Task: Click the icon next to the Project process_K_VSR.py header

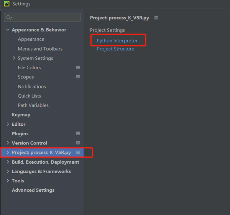Action: tap(156, 18)
